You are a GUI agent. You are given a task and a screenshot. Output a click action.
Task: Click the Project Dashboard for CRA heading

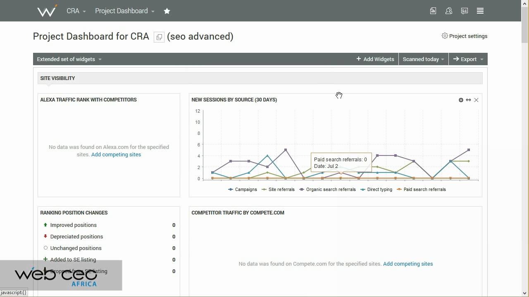coord(91,36)
